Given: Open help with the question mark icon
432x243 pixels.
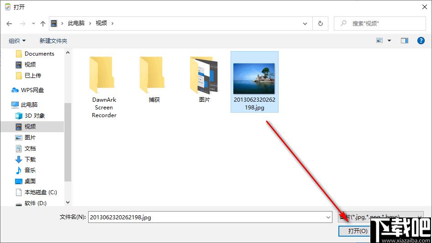Looking at the screenshot, I should point(421,41).
